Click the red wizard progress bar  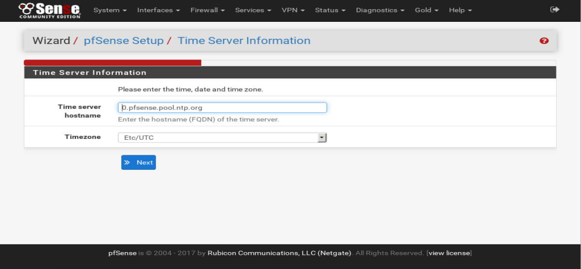pyautogui.click(x=112, y=62)
